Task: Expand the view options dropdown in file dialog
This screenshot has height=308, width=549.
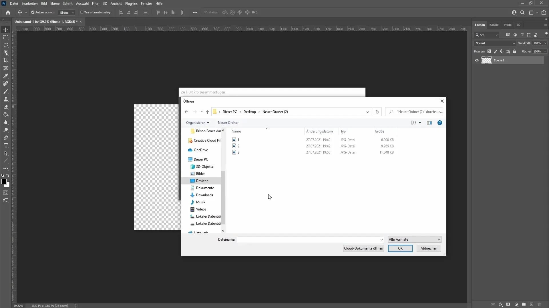Action: click(420, 123)
